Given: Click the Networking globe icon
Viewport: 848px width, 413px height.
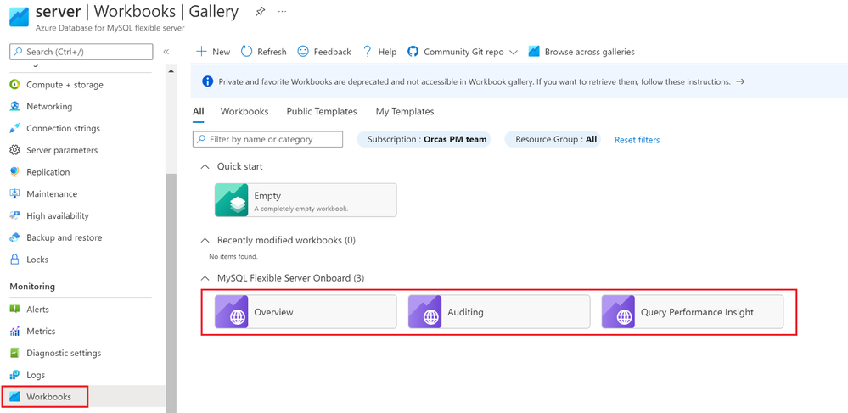Looking at the screenshot, I should [15, 107].
